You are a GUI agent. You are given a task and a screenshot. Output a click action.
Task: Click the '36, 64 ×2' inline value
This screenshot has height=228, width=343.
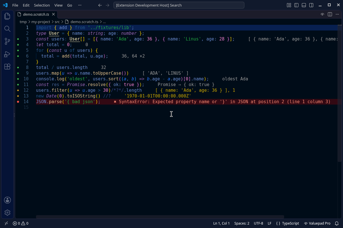tap(133, 56)
